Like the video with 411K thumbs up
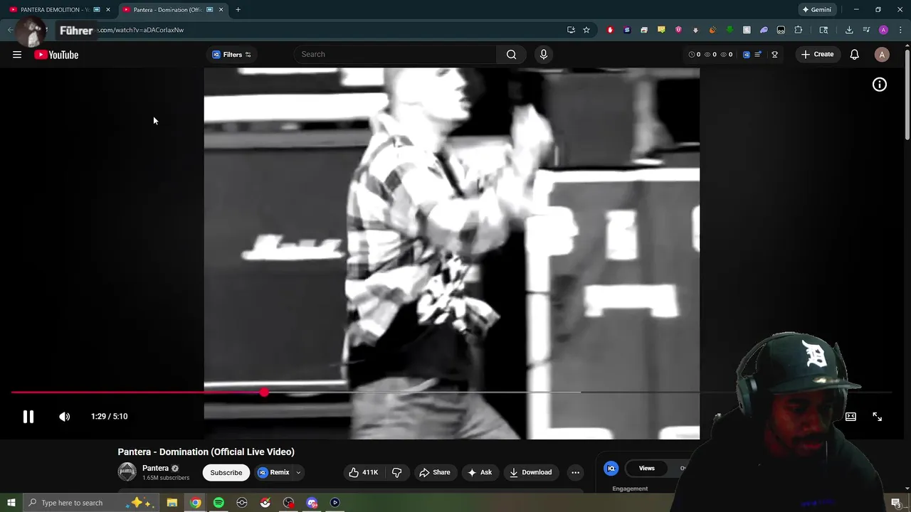Screen dimensions: 911x512 coord(364,472)
